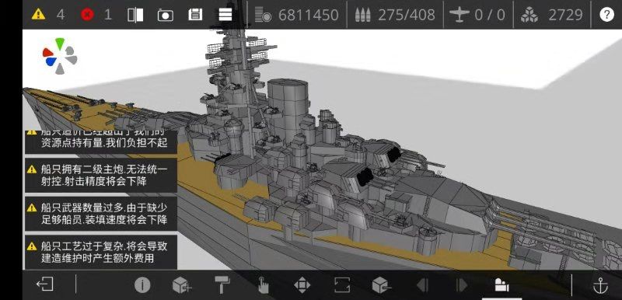Tap the warning about 资源点持有量
The height and width of the screenshot is (300, 622).
(x=101, y=142)
